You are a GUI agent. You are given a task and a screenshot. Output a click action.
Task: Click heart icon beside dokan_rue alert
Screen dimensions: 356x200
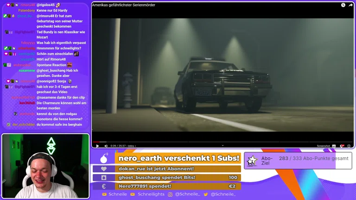(104, 169)
